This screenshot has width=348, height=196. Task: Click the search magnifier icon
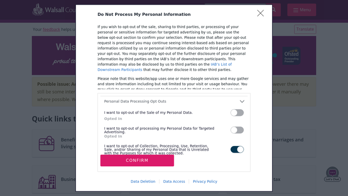(x=274, y=10)
